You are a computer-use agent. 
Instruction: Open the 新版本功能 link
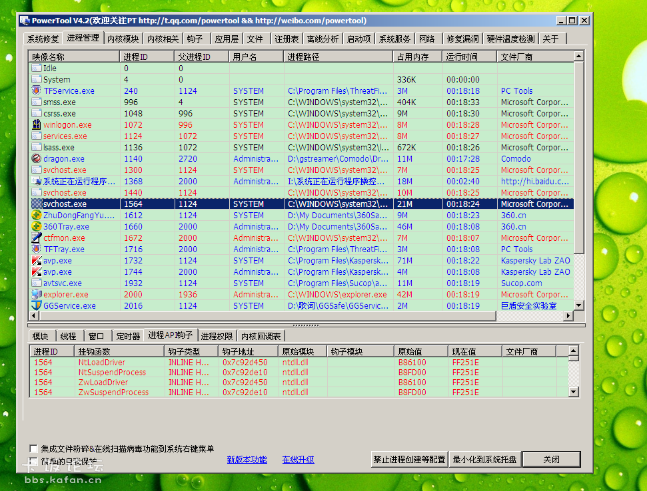point(247,460)
